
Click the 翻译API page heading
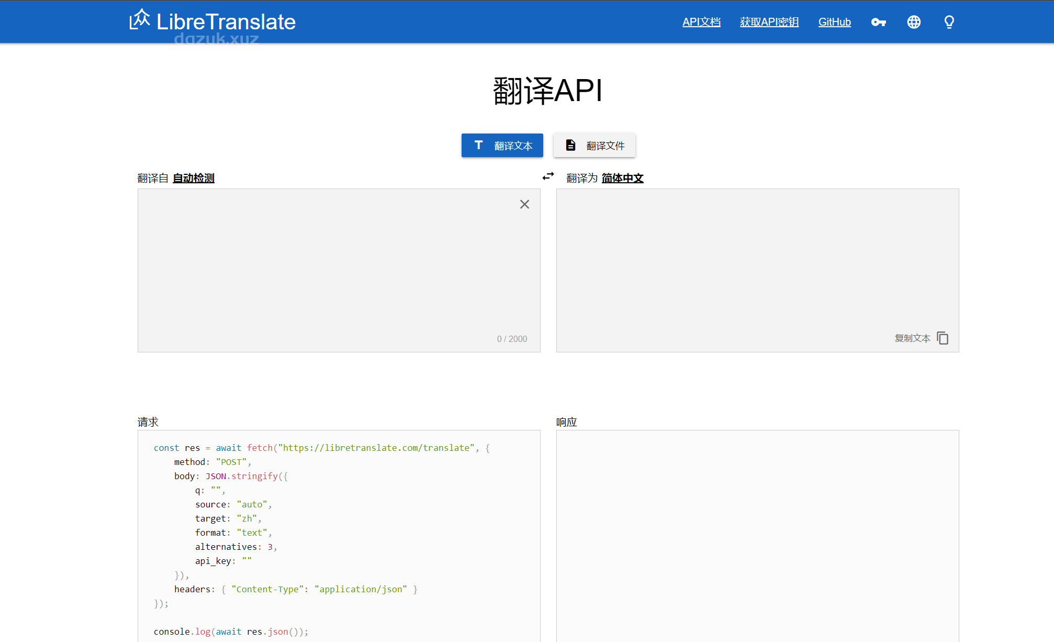(x=548, y=91)
